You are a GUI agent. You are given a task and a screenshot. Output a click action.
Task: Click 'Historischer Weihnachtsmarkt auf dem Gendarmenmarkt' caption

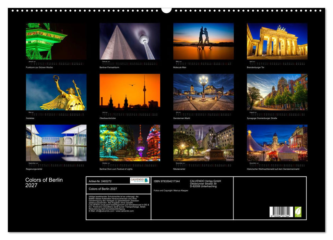point(273,169)
